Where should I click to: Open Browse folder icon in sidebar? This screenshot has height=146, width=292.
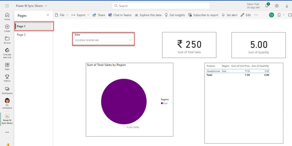(x=7, y=40)
